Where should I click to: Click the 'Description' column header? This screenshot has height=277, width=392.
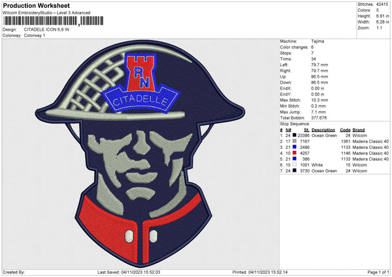click(323, 130)
